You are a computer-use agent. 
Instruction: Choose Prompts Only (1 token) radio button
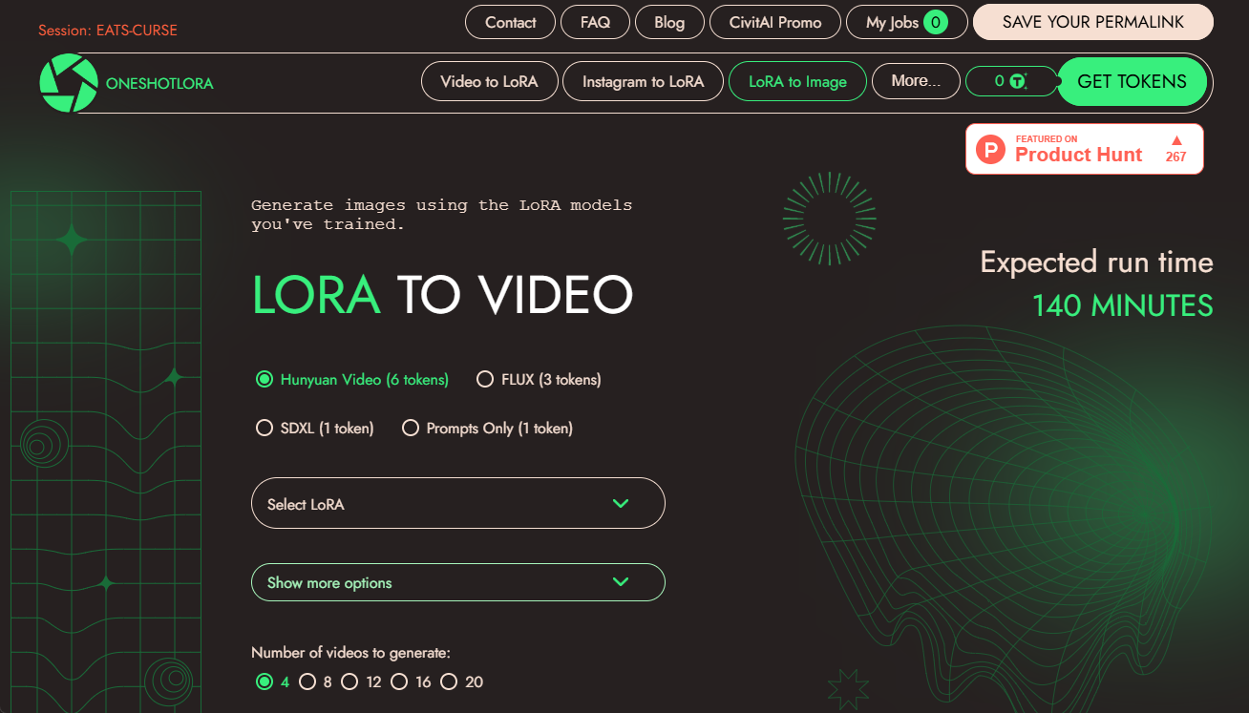pos(411,429)
